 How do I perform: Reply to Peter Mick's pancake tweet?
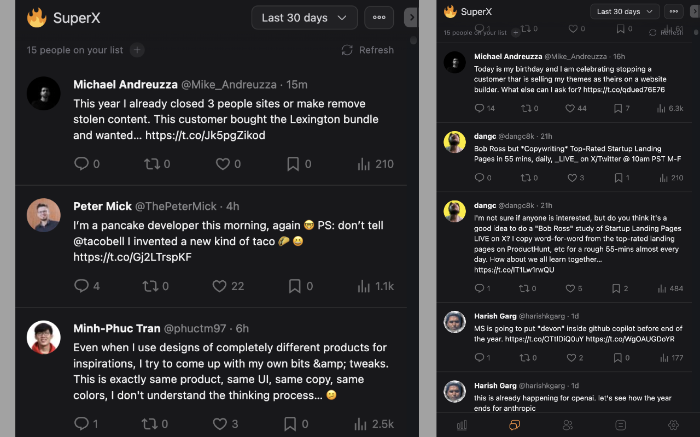[x=81, y=286]
